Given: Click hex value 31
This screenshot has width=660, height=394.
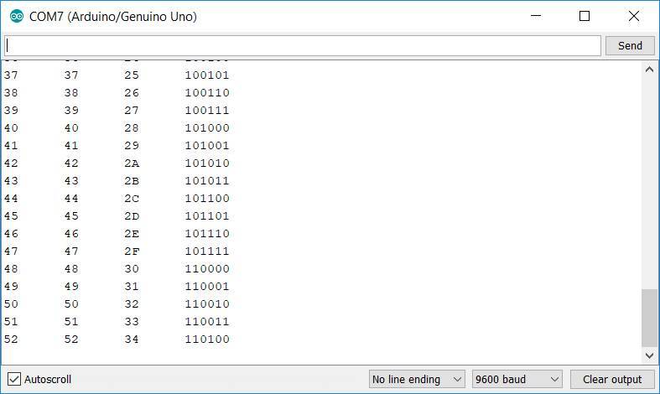Looking at the screenshot, I should pos(132,286).
